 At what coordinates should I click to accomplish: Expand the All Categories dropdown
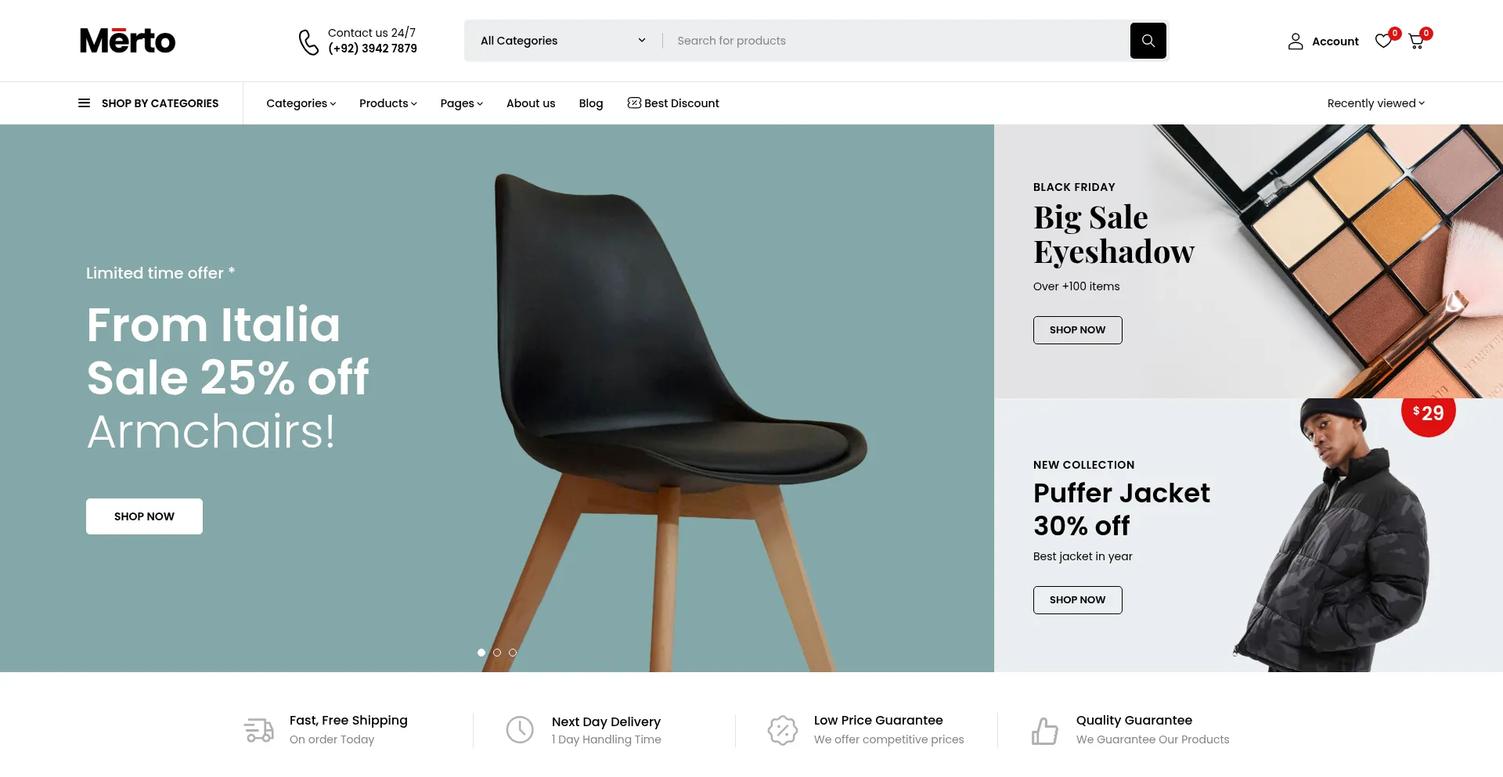(563, 41)
